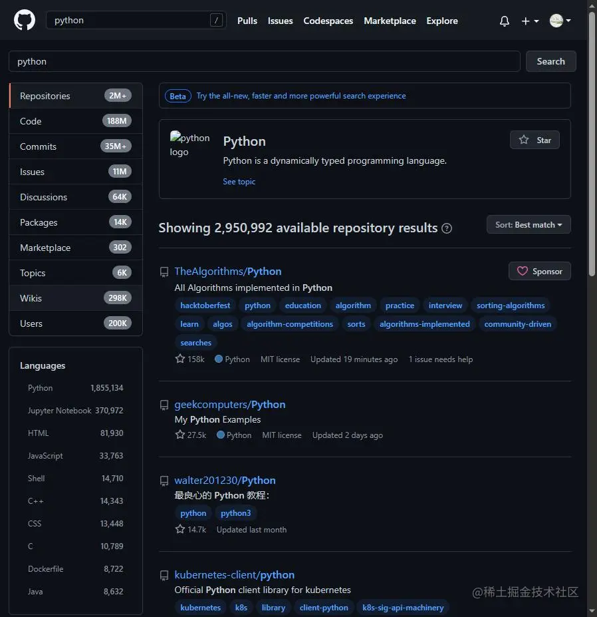
Task: Open geekcomputers/Python repository link
Action: [x=230, y=405]
